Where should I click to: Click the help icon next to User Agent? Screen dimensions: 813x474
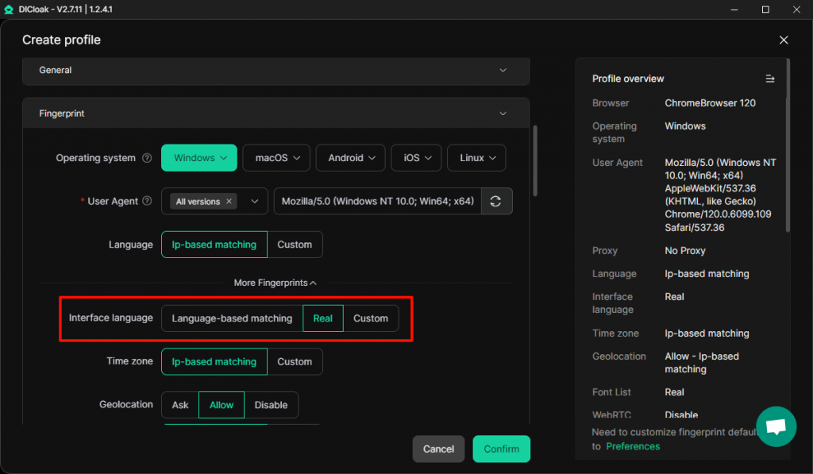(147, 202)
